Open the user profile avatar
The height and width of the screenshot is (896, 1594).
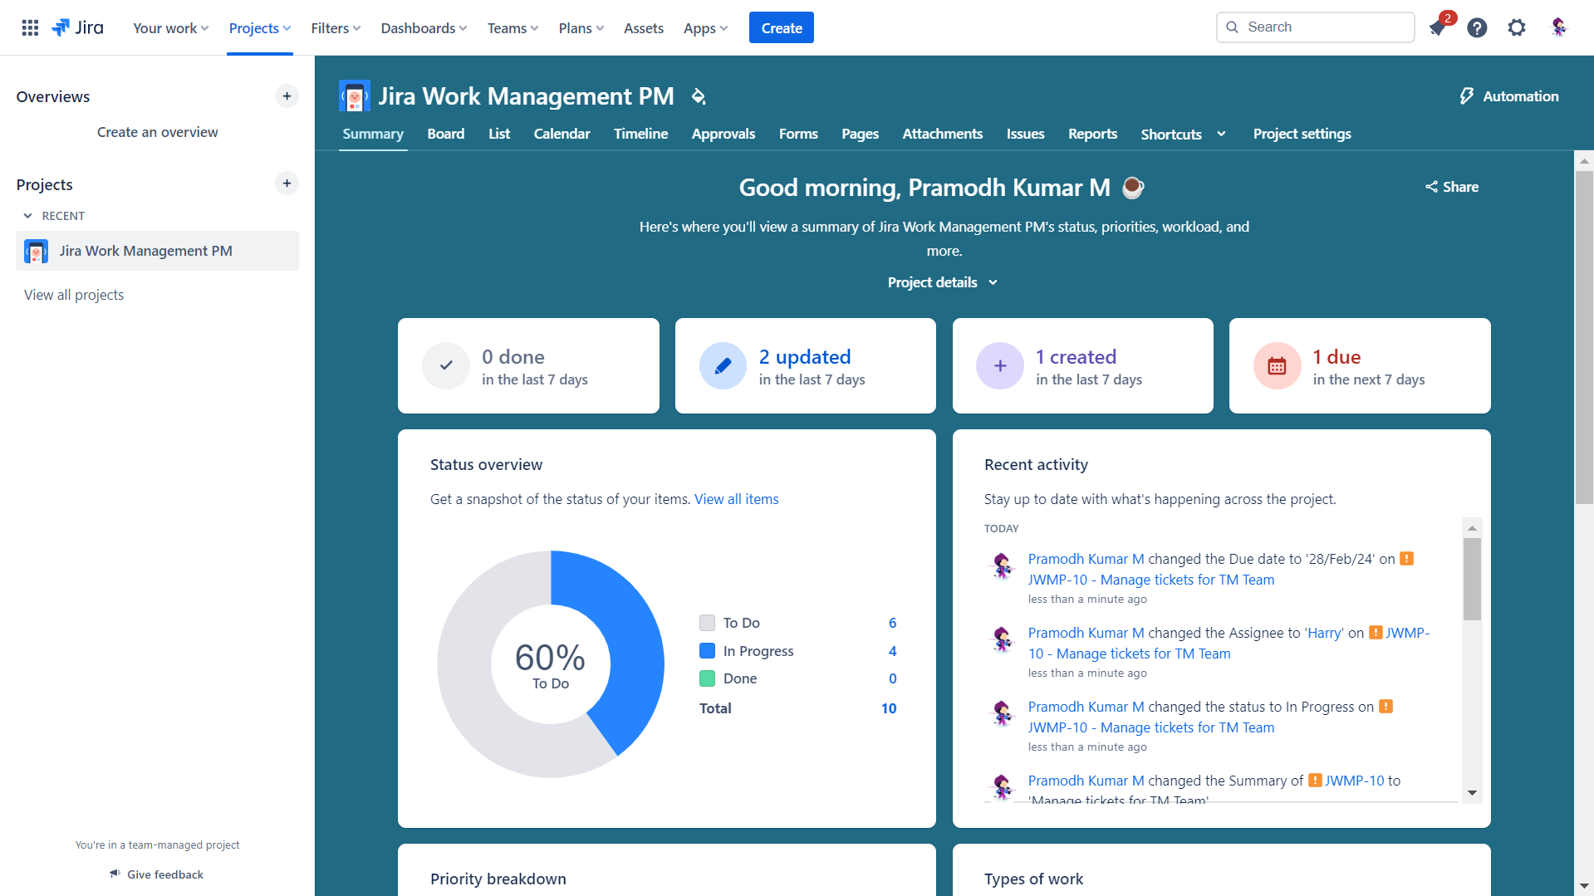1558,27
